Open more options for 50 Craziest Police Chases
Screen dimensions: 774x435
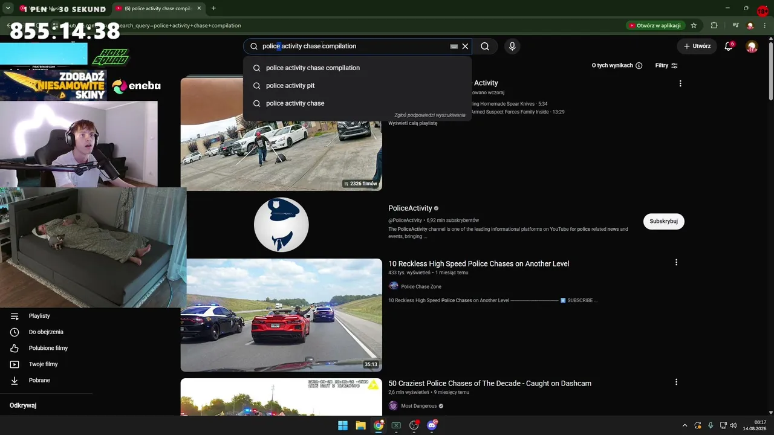pos(676,382)
